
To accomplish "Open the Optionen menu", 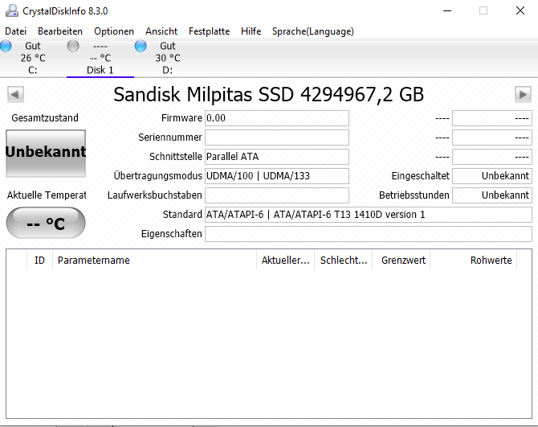I will 114,31.
